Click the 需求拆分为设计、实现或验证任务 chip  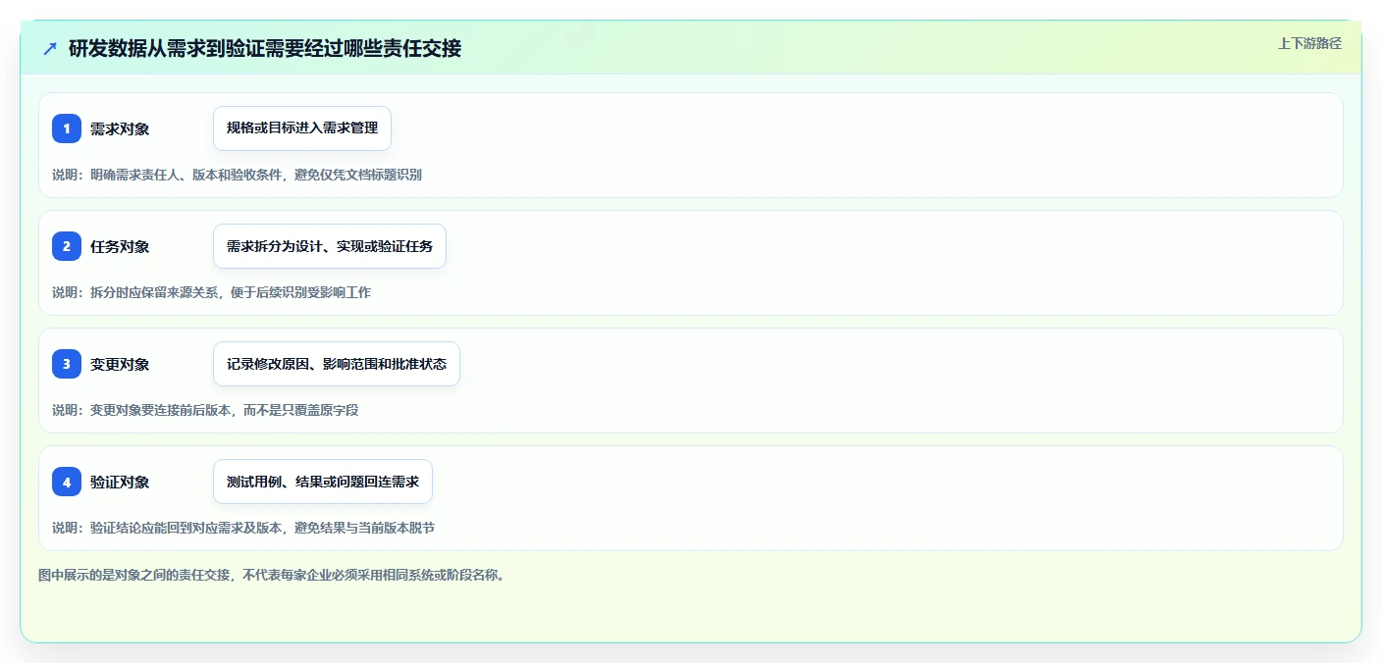[x=330, y=246]
